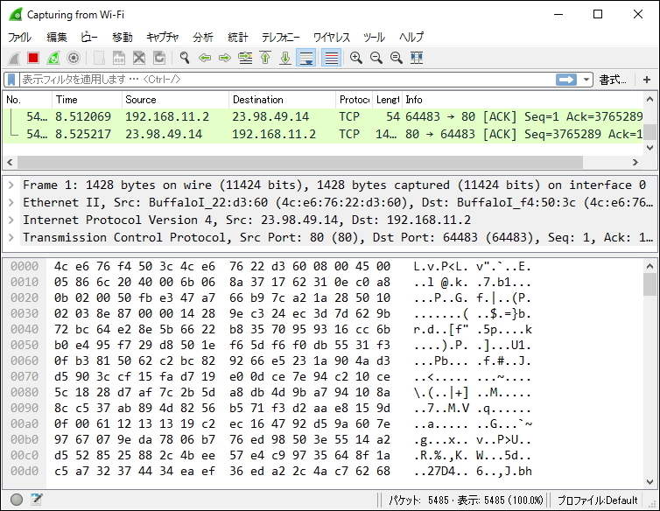Click the open capture file icon
660x511 pixels.
point(99,58)
